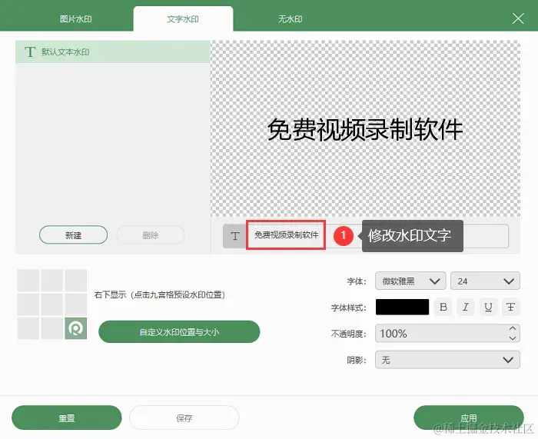Screen dimensions: 538x439
Task: Close the watermark settings dialog
Action: click(x=518, y=18)
